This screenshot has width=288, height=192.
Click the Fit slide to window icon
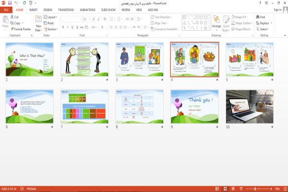[x=285, y=189]
